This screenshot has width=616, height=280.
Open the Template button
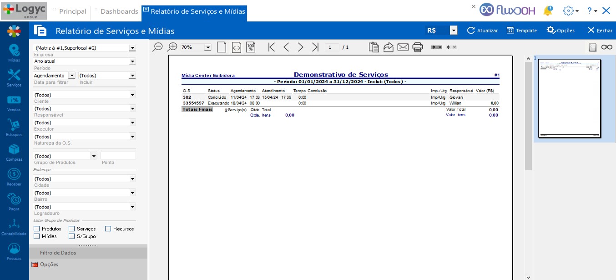521,31
